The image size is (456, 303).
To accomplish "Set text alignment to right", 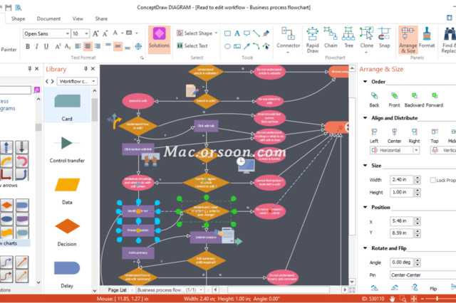I will click(x=98, y=46).
